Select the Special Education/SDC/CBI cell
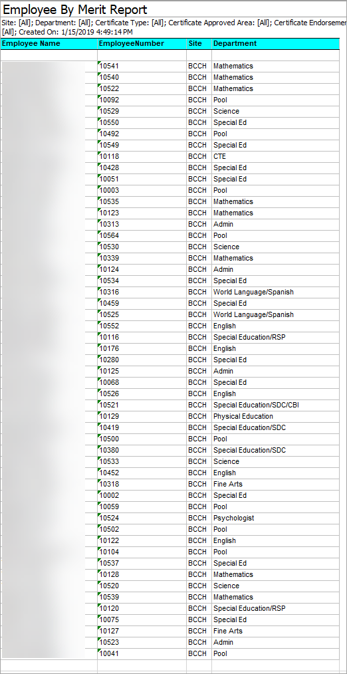Viewport: 347px width, 674px height. [x=276, y=405]
